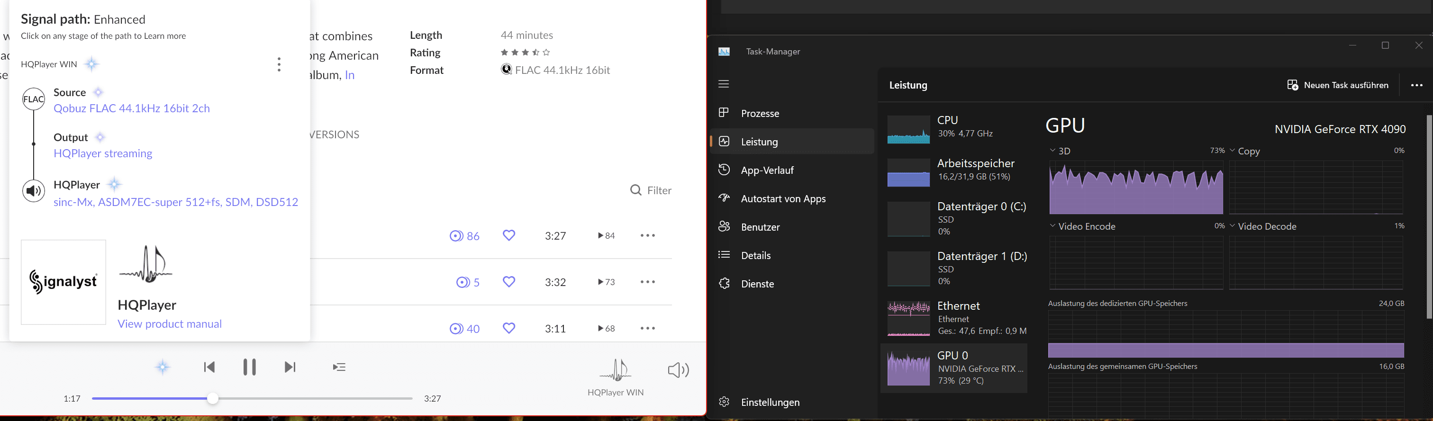
Task: Click the HQPlayer waveform product logo
Action: coord(146,264)
